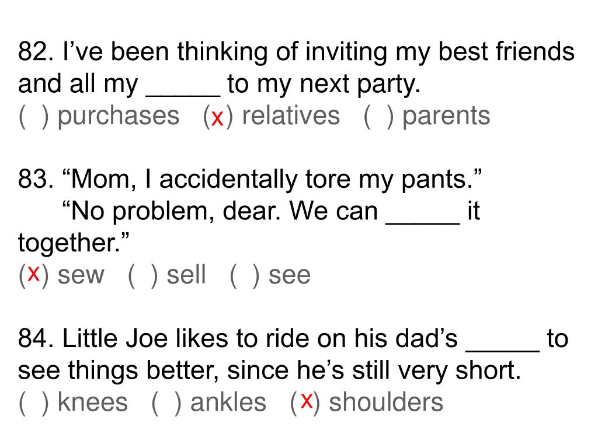Image resolution: width=598 pixels, height=448 pixels.
Task: Select the empty sell checkbox
Action: point(143,275)
